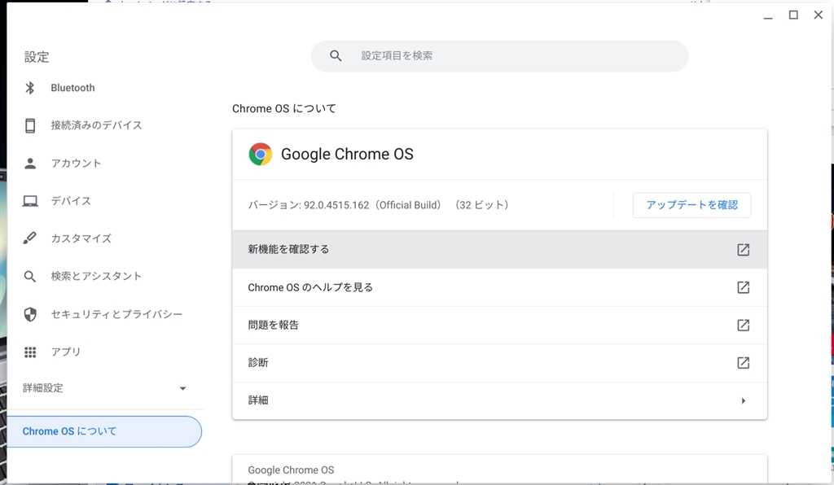Click the search icon in the settings search bar

[336, 56]
